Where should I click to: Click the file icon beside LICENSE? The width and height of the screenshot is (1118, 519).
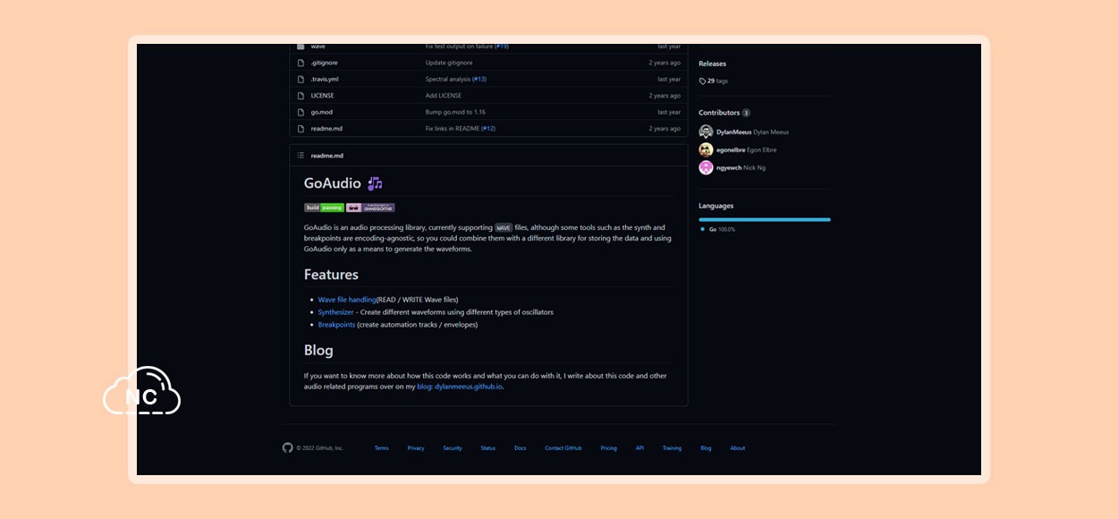click(x=301, y=96)
